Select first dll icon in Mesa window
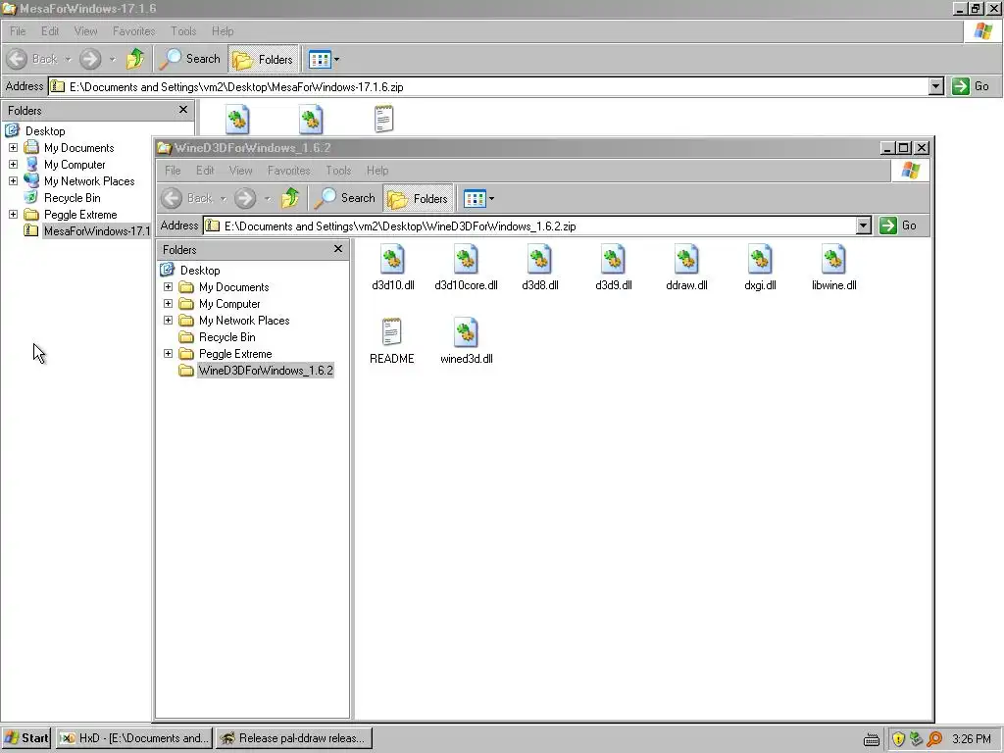This screenshot has height=753, width=1004. pyautogui.click(x=237, y=119)
